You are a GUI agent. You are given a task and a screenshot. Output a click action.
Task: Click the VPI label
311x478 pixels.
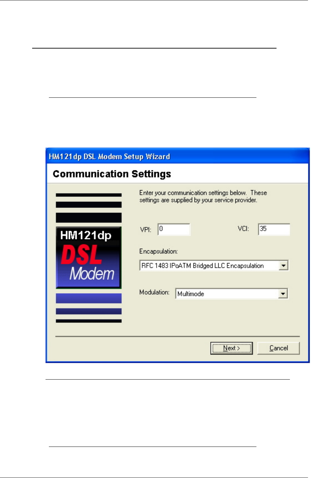(146, 230)
